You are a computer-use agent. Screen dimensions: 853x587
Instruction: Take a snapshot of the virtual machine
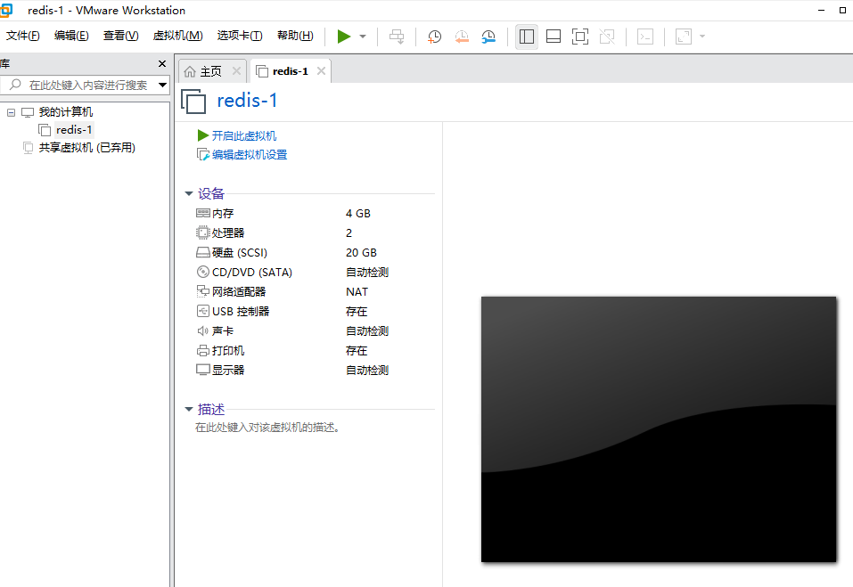coord(434,37)
